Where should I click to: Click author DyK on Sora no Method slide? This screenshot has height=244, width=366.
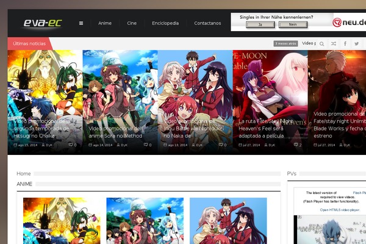[124, 145]
